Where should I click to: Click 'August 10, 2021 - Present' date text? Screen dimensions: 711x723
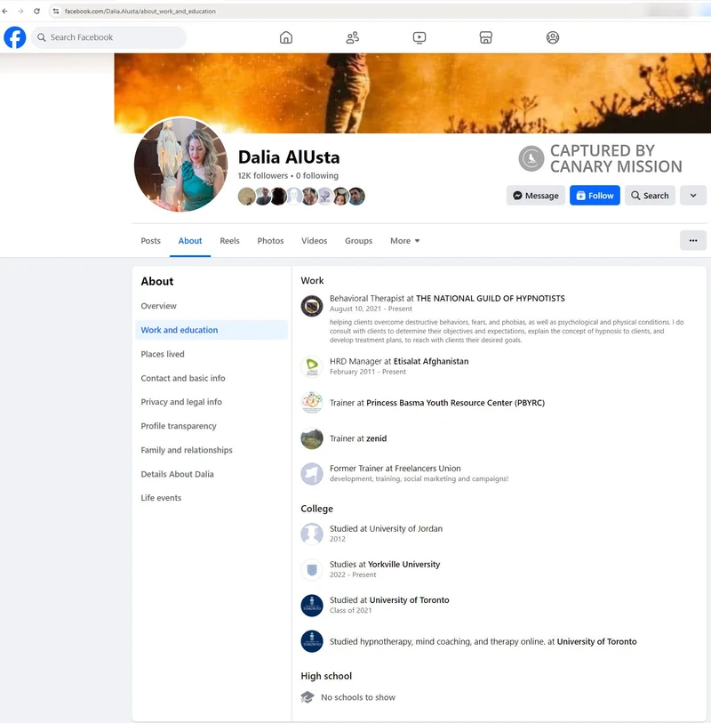point(371,309)
